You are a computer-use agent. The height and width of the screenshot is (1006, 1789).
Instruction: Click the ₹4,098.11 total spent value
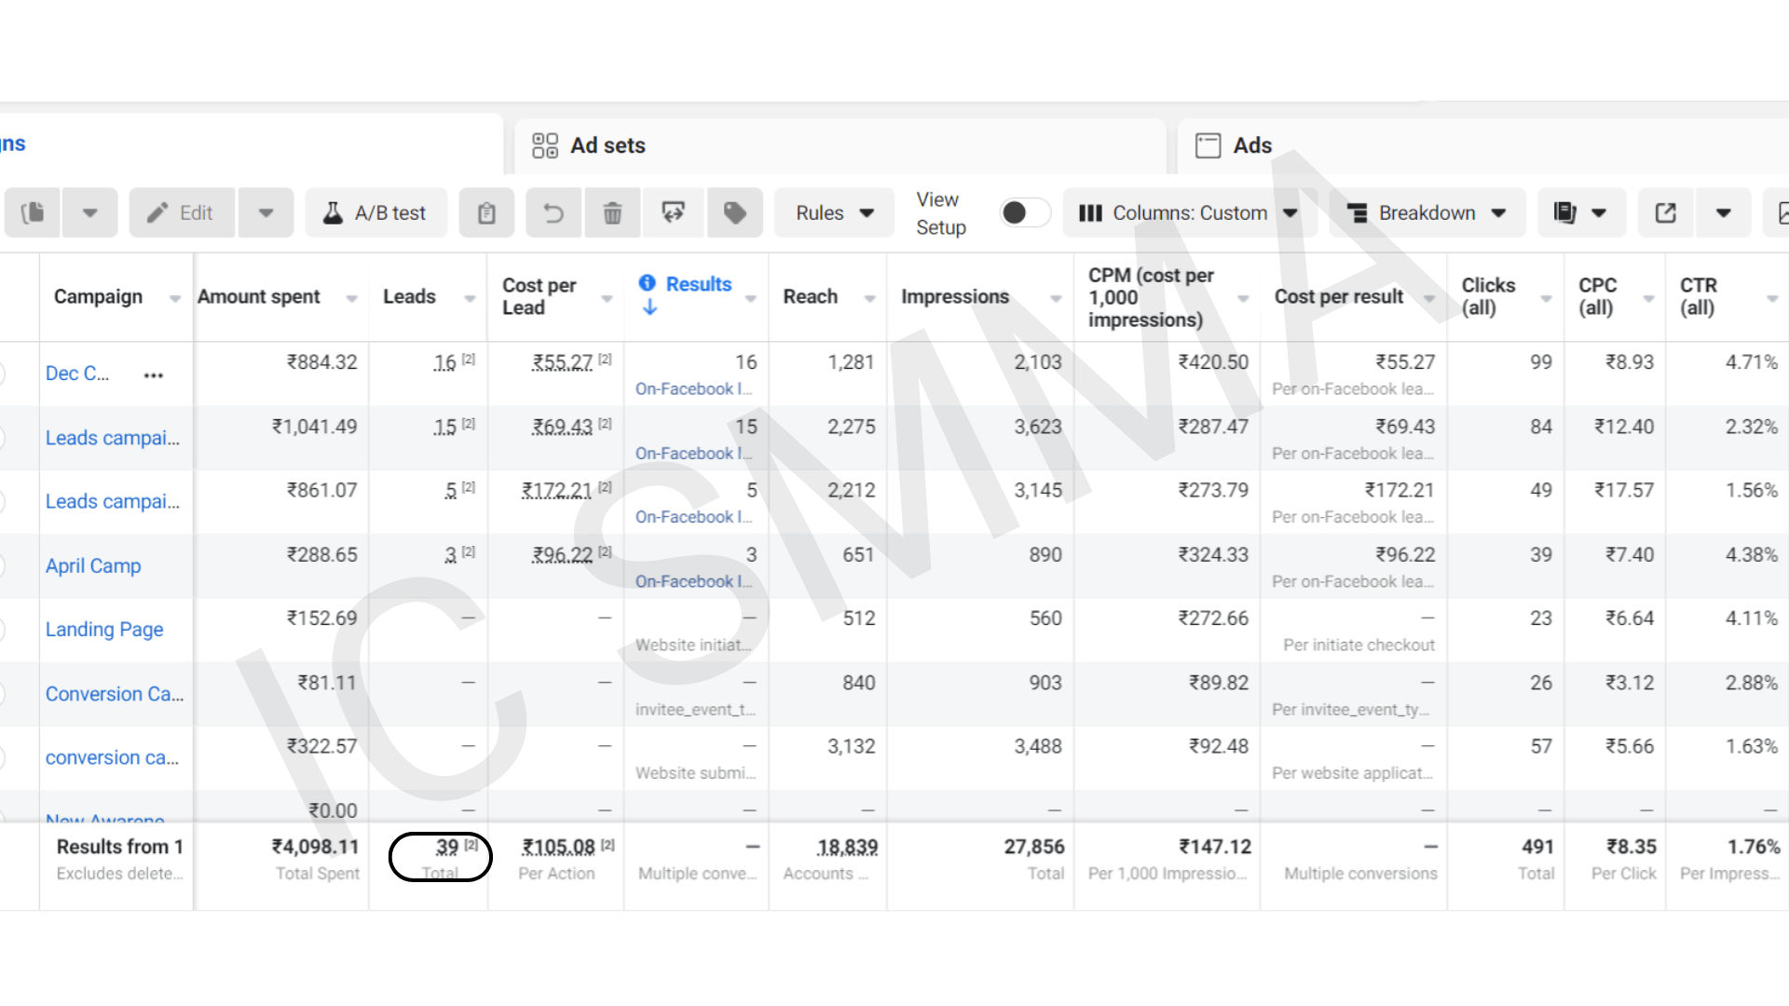tap(315, 847)
